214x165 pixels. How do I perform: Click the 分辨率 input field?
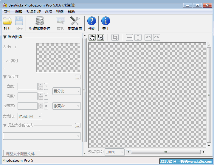click(27, 106)
